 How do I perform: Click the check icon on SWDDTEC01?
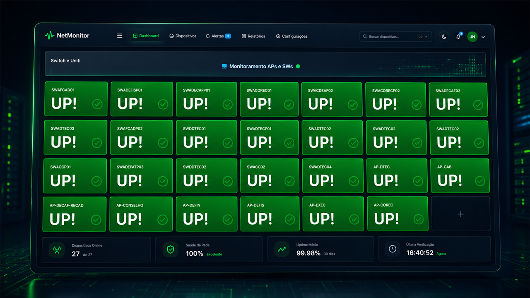pos(228,143)
